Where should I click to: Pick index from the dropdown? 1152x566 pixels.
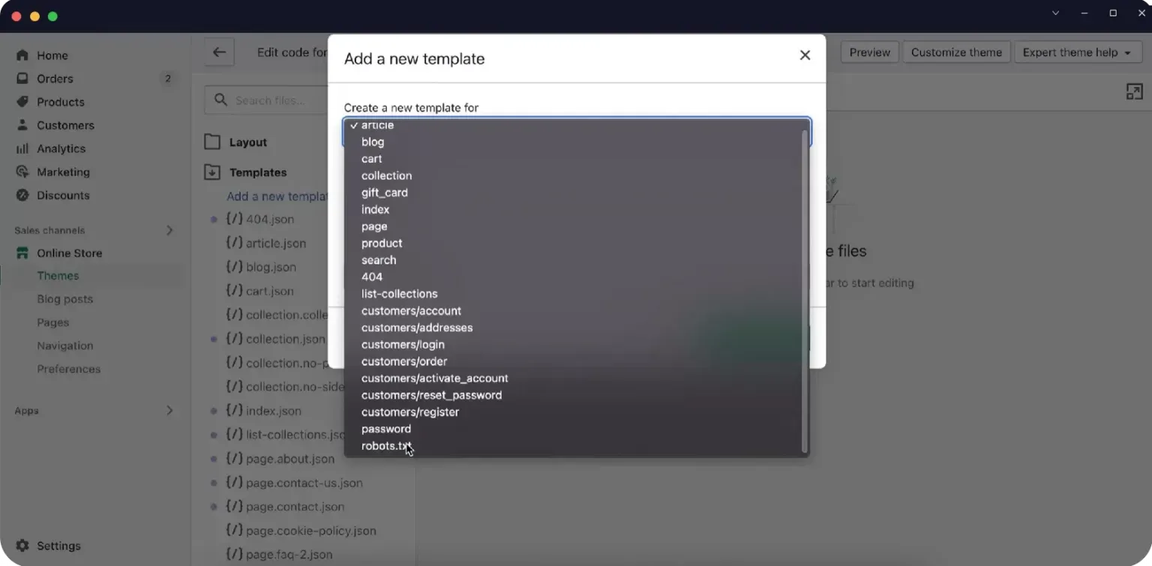point(576,209)
